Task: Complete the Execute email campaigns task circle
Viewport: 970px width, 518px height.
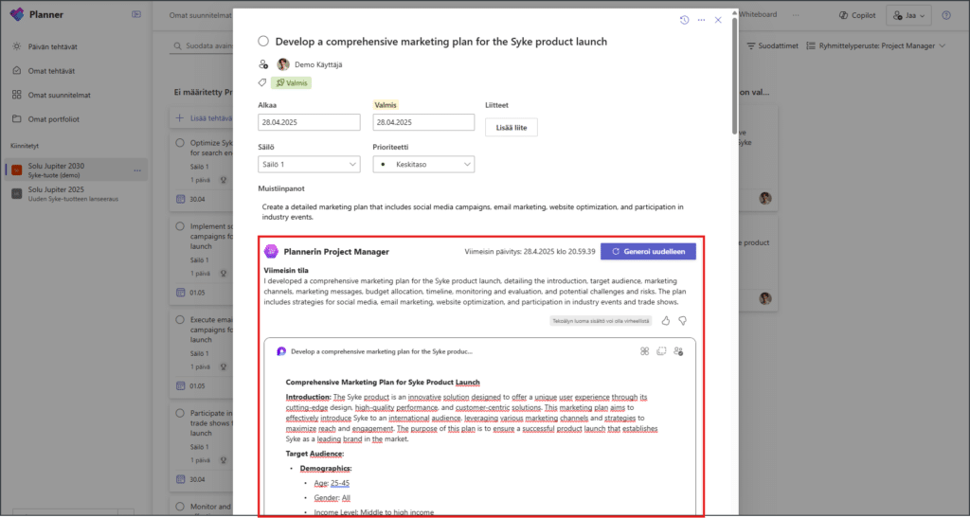Action: click(x=180, y=320)
